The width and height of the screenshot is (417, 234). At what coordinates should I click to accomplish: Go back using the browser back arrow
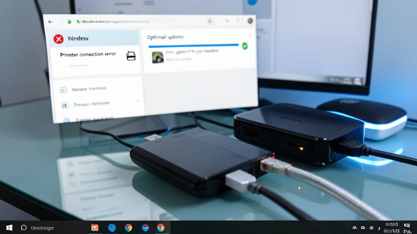(x=50, y=22)
